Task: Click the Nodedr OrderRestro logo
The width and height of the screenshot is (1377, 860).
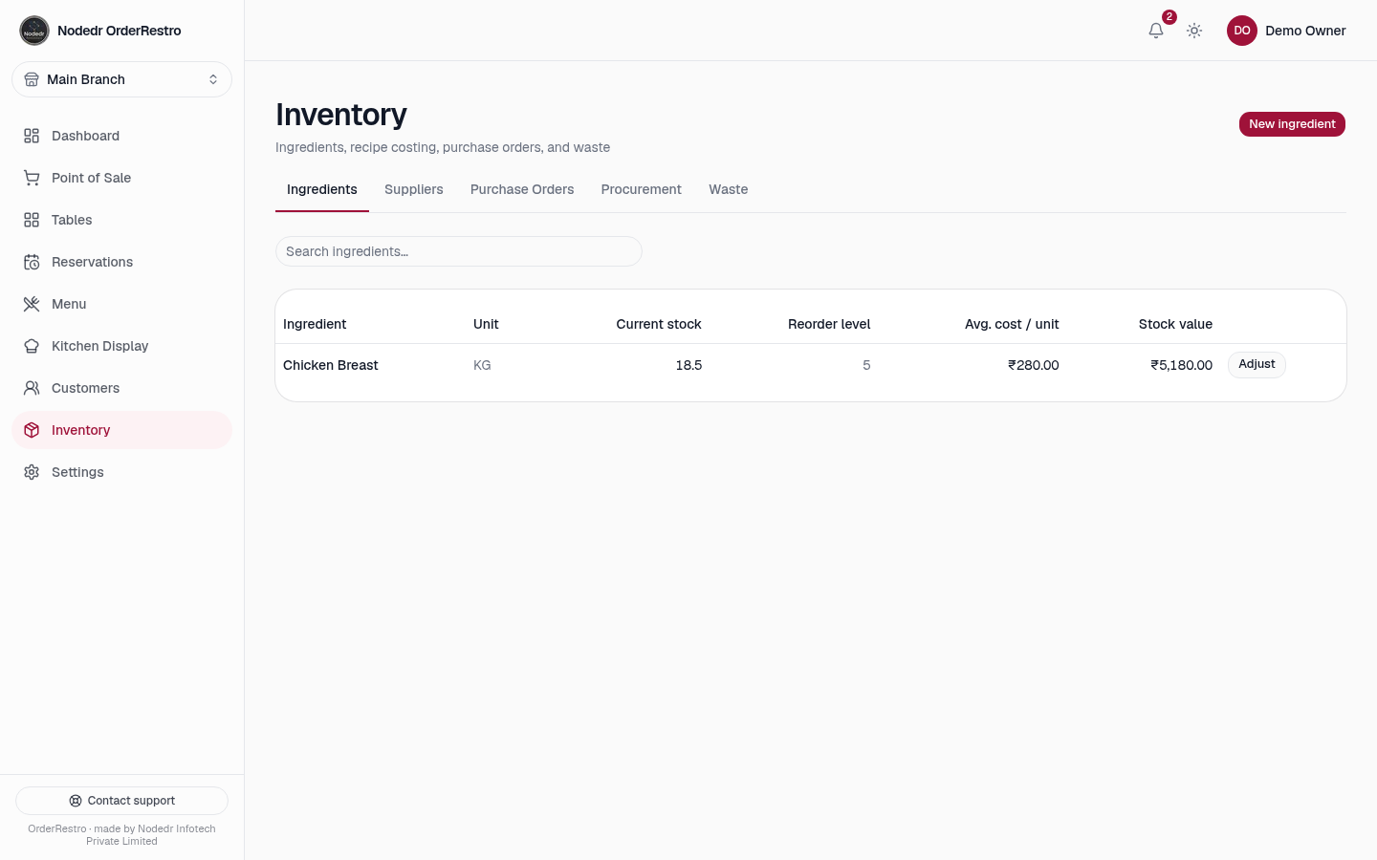Action: pyautogui.click(x=34, y=31)
